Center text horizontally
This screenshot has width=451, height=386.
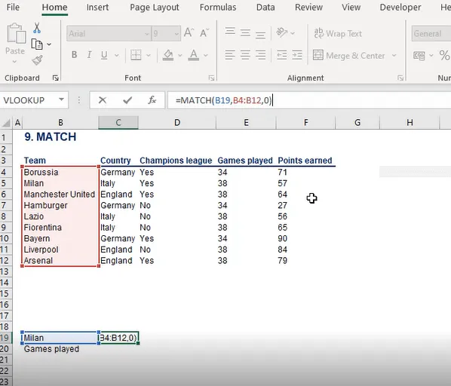245,54
